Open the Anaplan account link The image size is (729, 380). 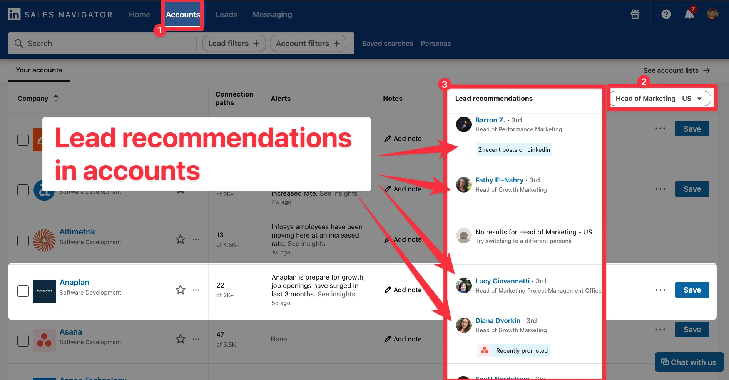(74, 282)
